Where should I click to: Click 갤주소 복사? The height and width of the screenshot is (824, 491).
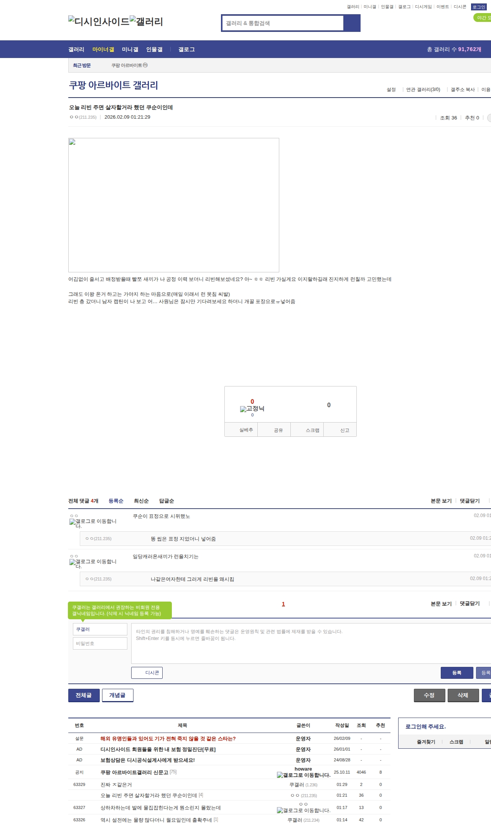click(463, 90)
